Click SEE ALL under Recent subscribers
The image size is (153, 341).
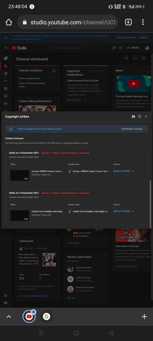71,298
